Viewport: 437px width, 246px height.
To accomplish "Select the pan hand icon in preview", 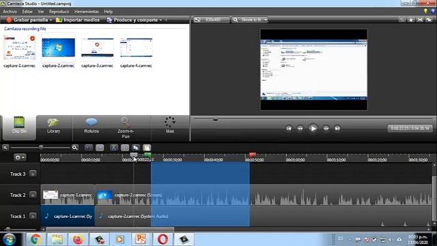I will point(411,20).
